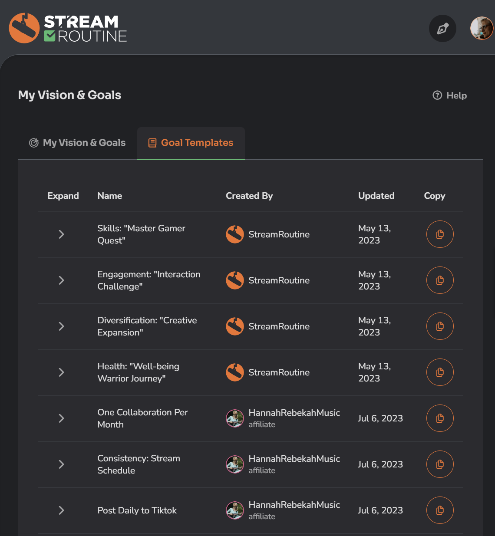Select the Goal Templates tab
Image resolution: width=495 pixels, height=536 pixels.
(x=191, y=143)
